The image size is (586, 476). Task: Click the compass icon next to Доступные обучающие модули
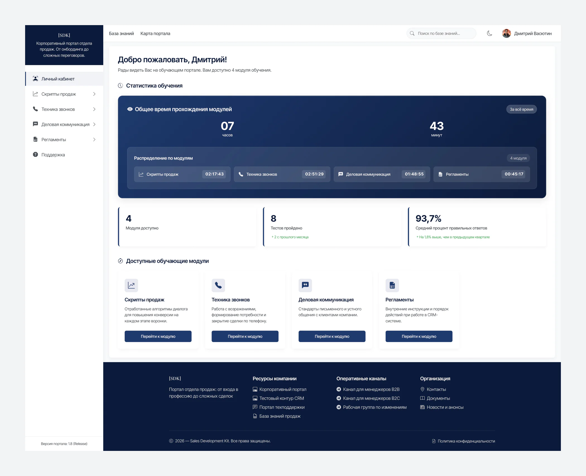click(x=120, y=261)
